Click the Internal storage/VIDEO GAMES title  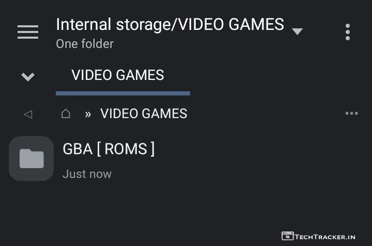[170, 24]
